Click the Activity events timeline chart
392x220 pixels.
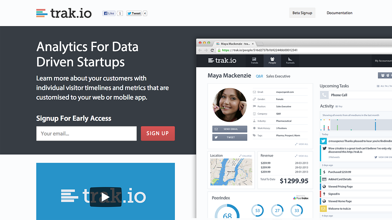point(356,125)
